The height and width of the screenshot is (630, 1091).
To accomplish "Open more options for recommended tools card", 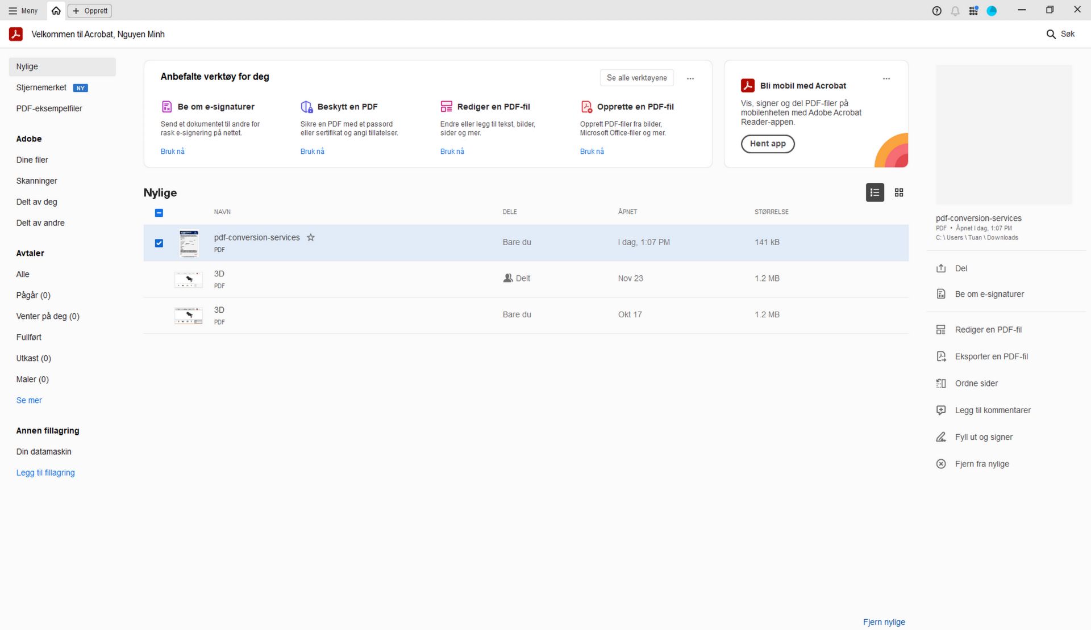I will [690, 78].
